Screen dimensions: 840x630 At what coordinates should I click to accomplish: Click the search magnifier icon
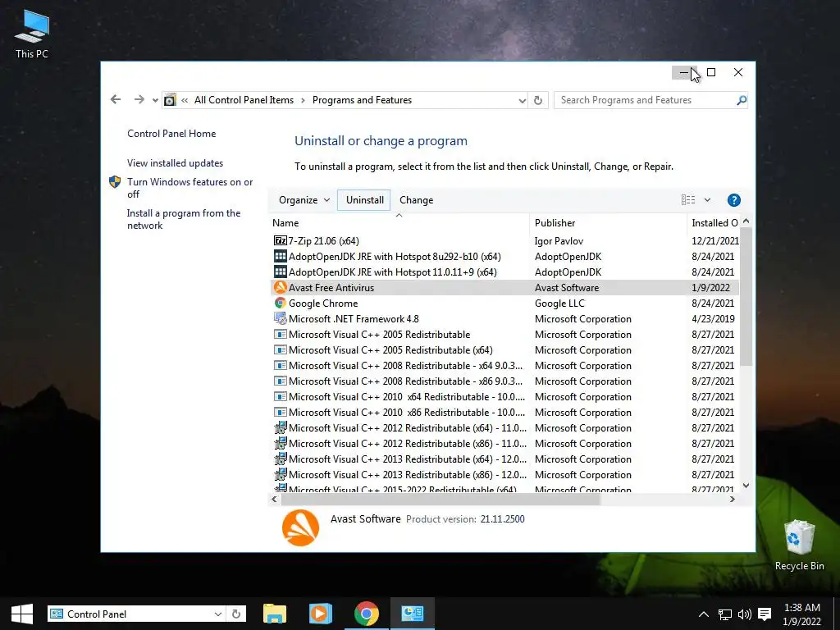click(x=742, y=100)
